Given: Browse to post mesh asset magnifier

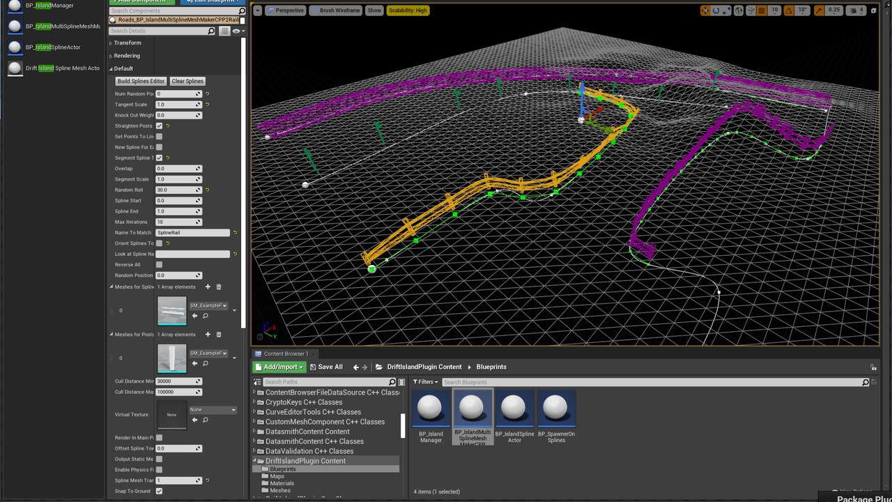Looking at the screenshot, I should (205, 363).
